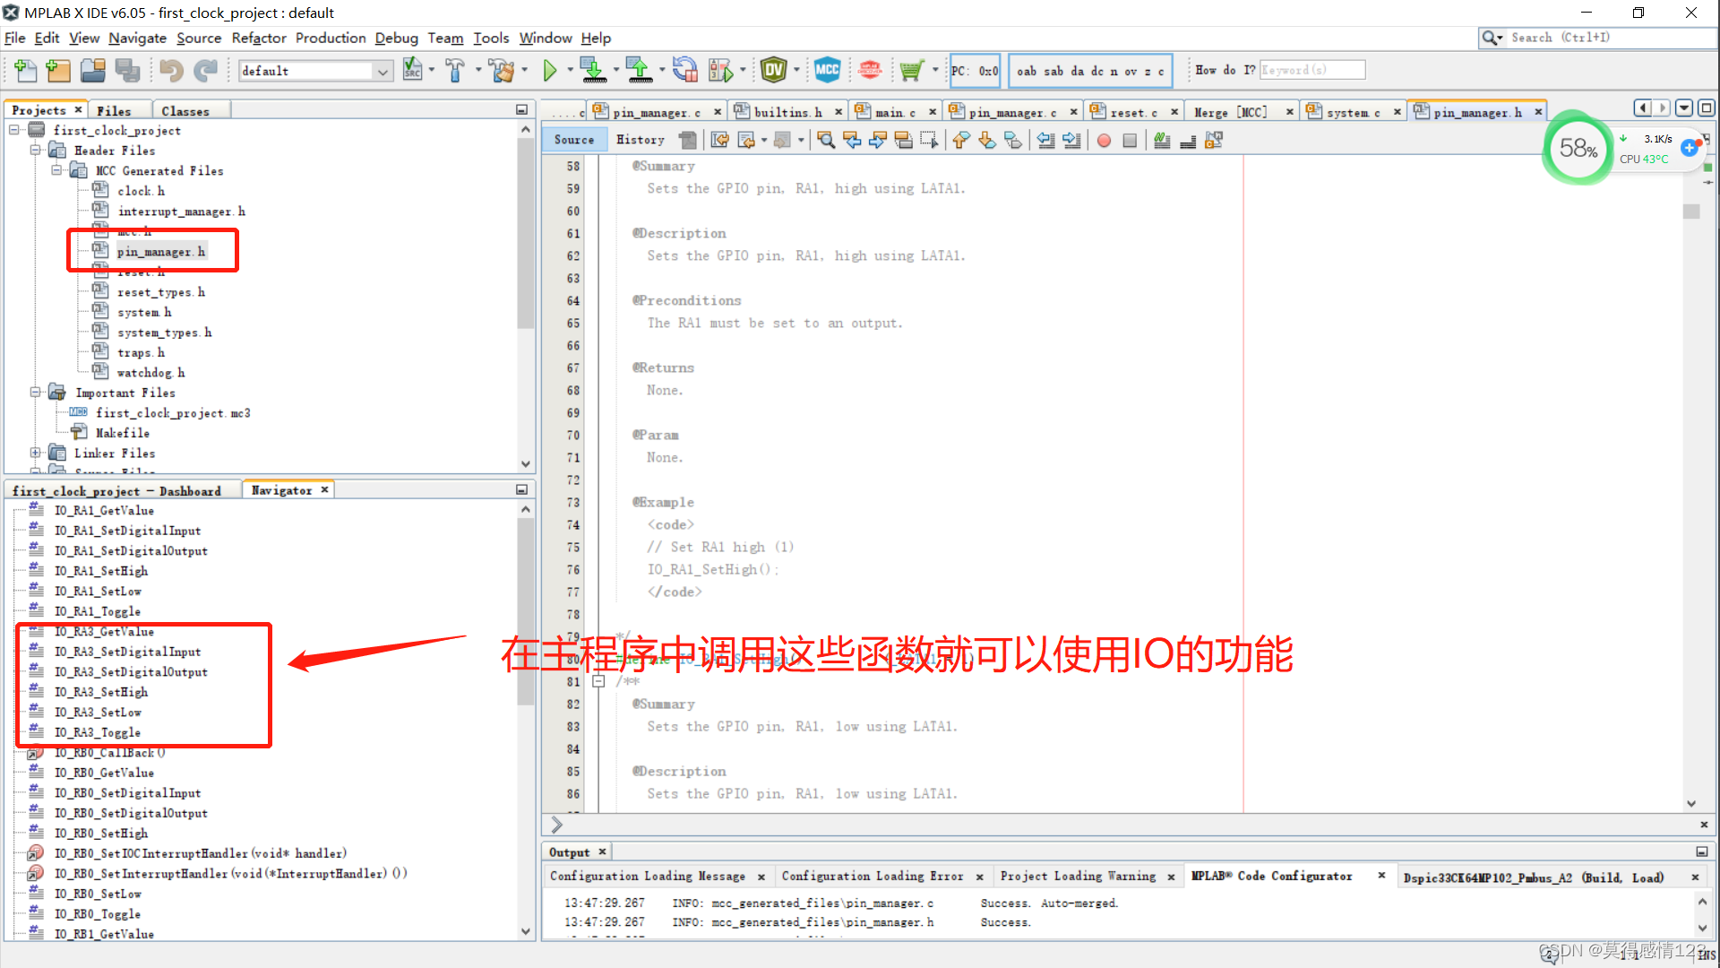
Task: Select IO_RA3_Toggle in the Navigator
Action: (x=97, y=732)
